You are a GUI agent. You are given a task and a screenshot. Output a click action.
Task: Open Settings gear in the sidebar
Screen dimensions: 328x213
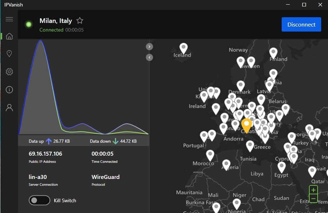(x=9, y=72)
